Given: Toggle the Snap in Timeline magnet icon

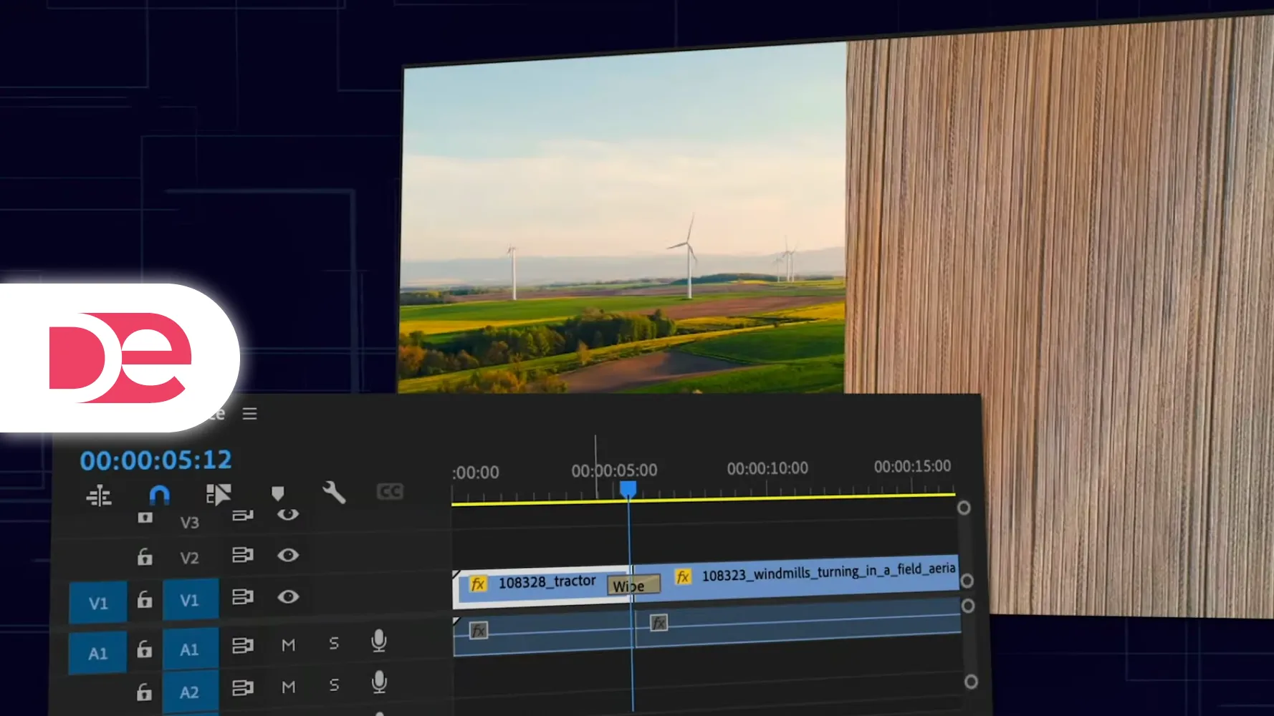Looking at the screenshot, I should pos(159,495).
